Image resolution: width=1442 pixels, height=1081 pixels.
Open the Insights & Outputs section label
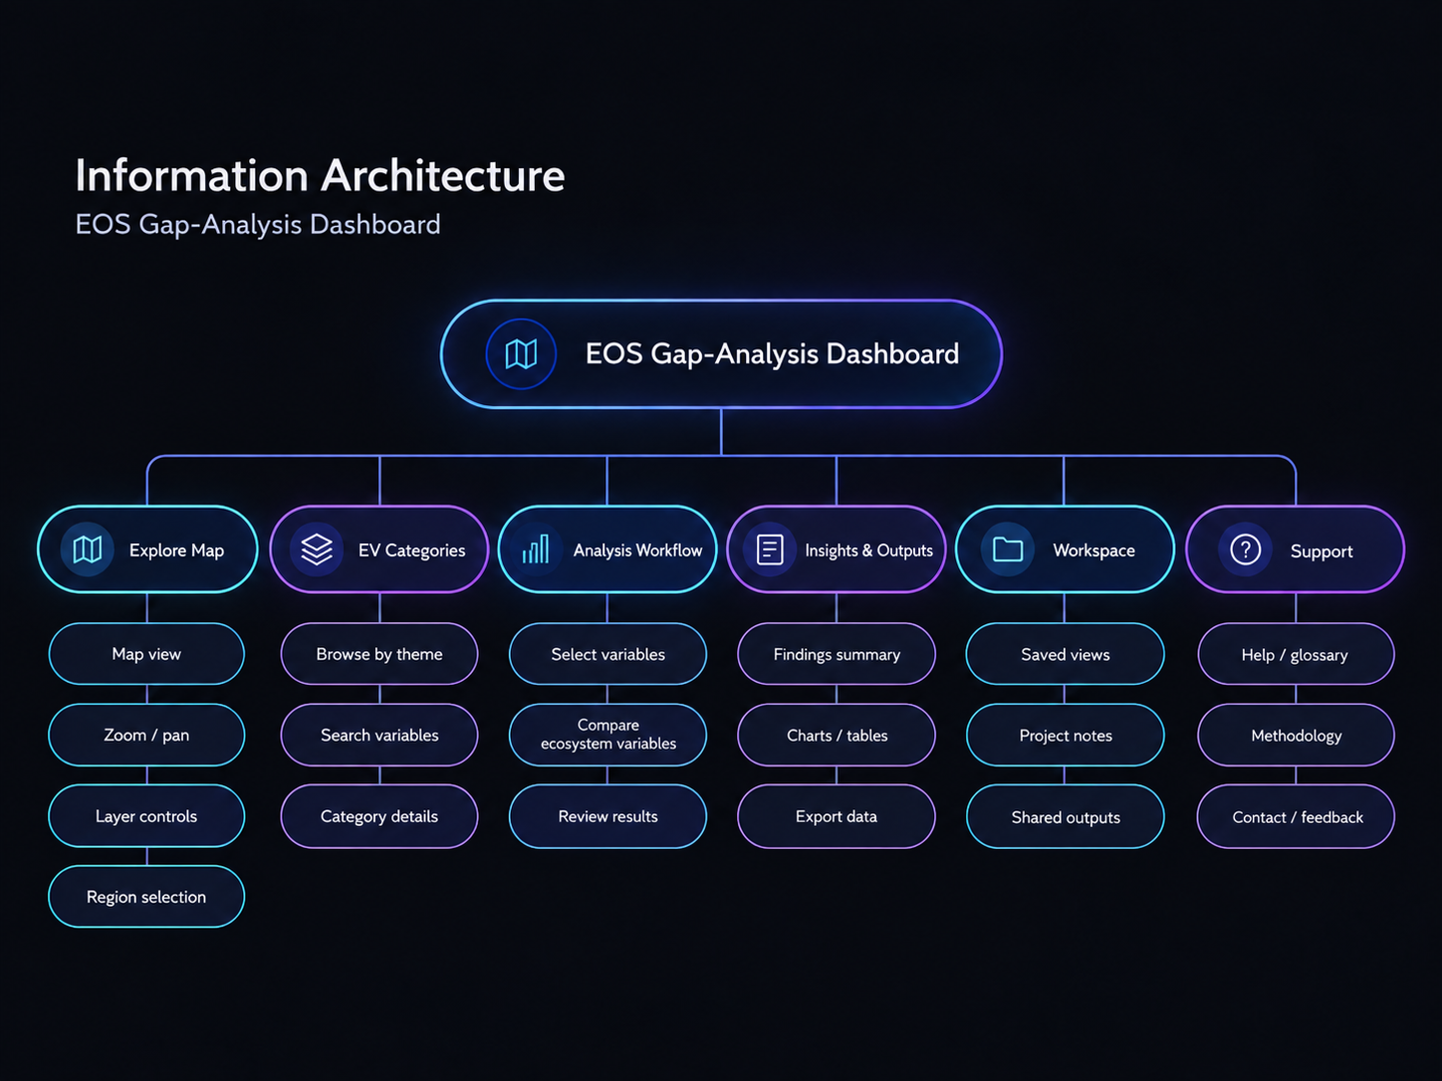(868, 550)
